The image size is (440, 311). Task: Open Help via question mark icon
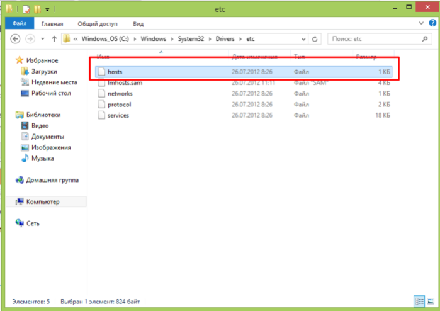click(x=432, y=23)
